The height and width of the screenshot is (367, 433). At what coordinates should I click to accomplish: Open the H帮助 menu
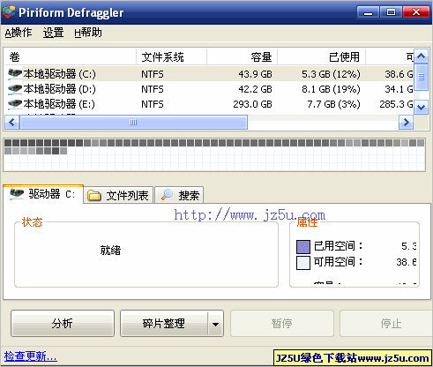pos(88,33)
